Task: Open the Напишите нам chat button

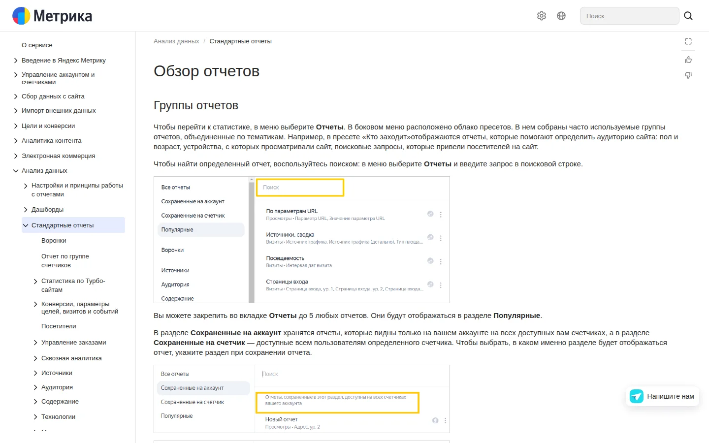Action: pyautogui.click(x=663, y=396)
